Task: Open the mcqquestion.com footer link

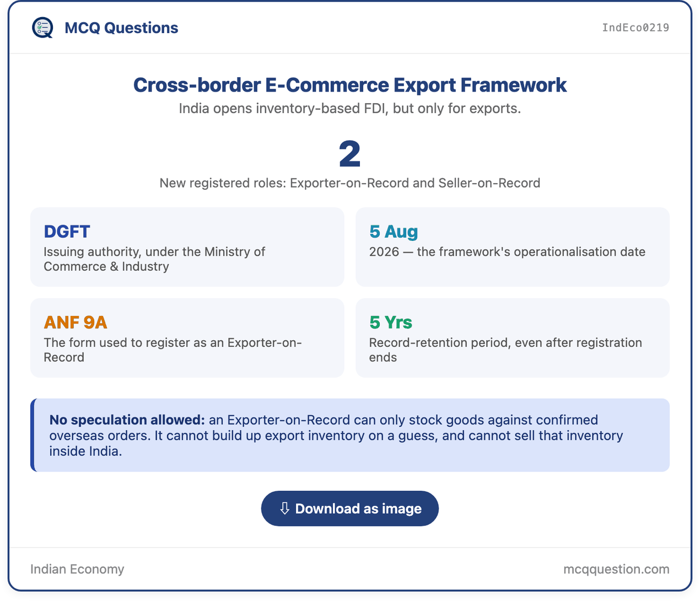Action: pyautogui.click(x=616, y=569)
